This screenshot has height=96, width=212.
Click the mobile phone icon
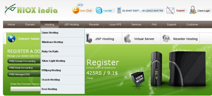pyautogui.click(x=119, y=10)
